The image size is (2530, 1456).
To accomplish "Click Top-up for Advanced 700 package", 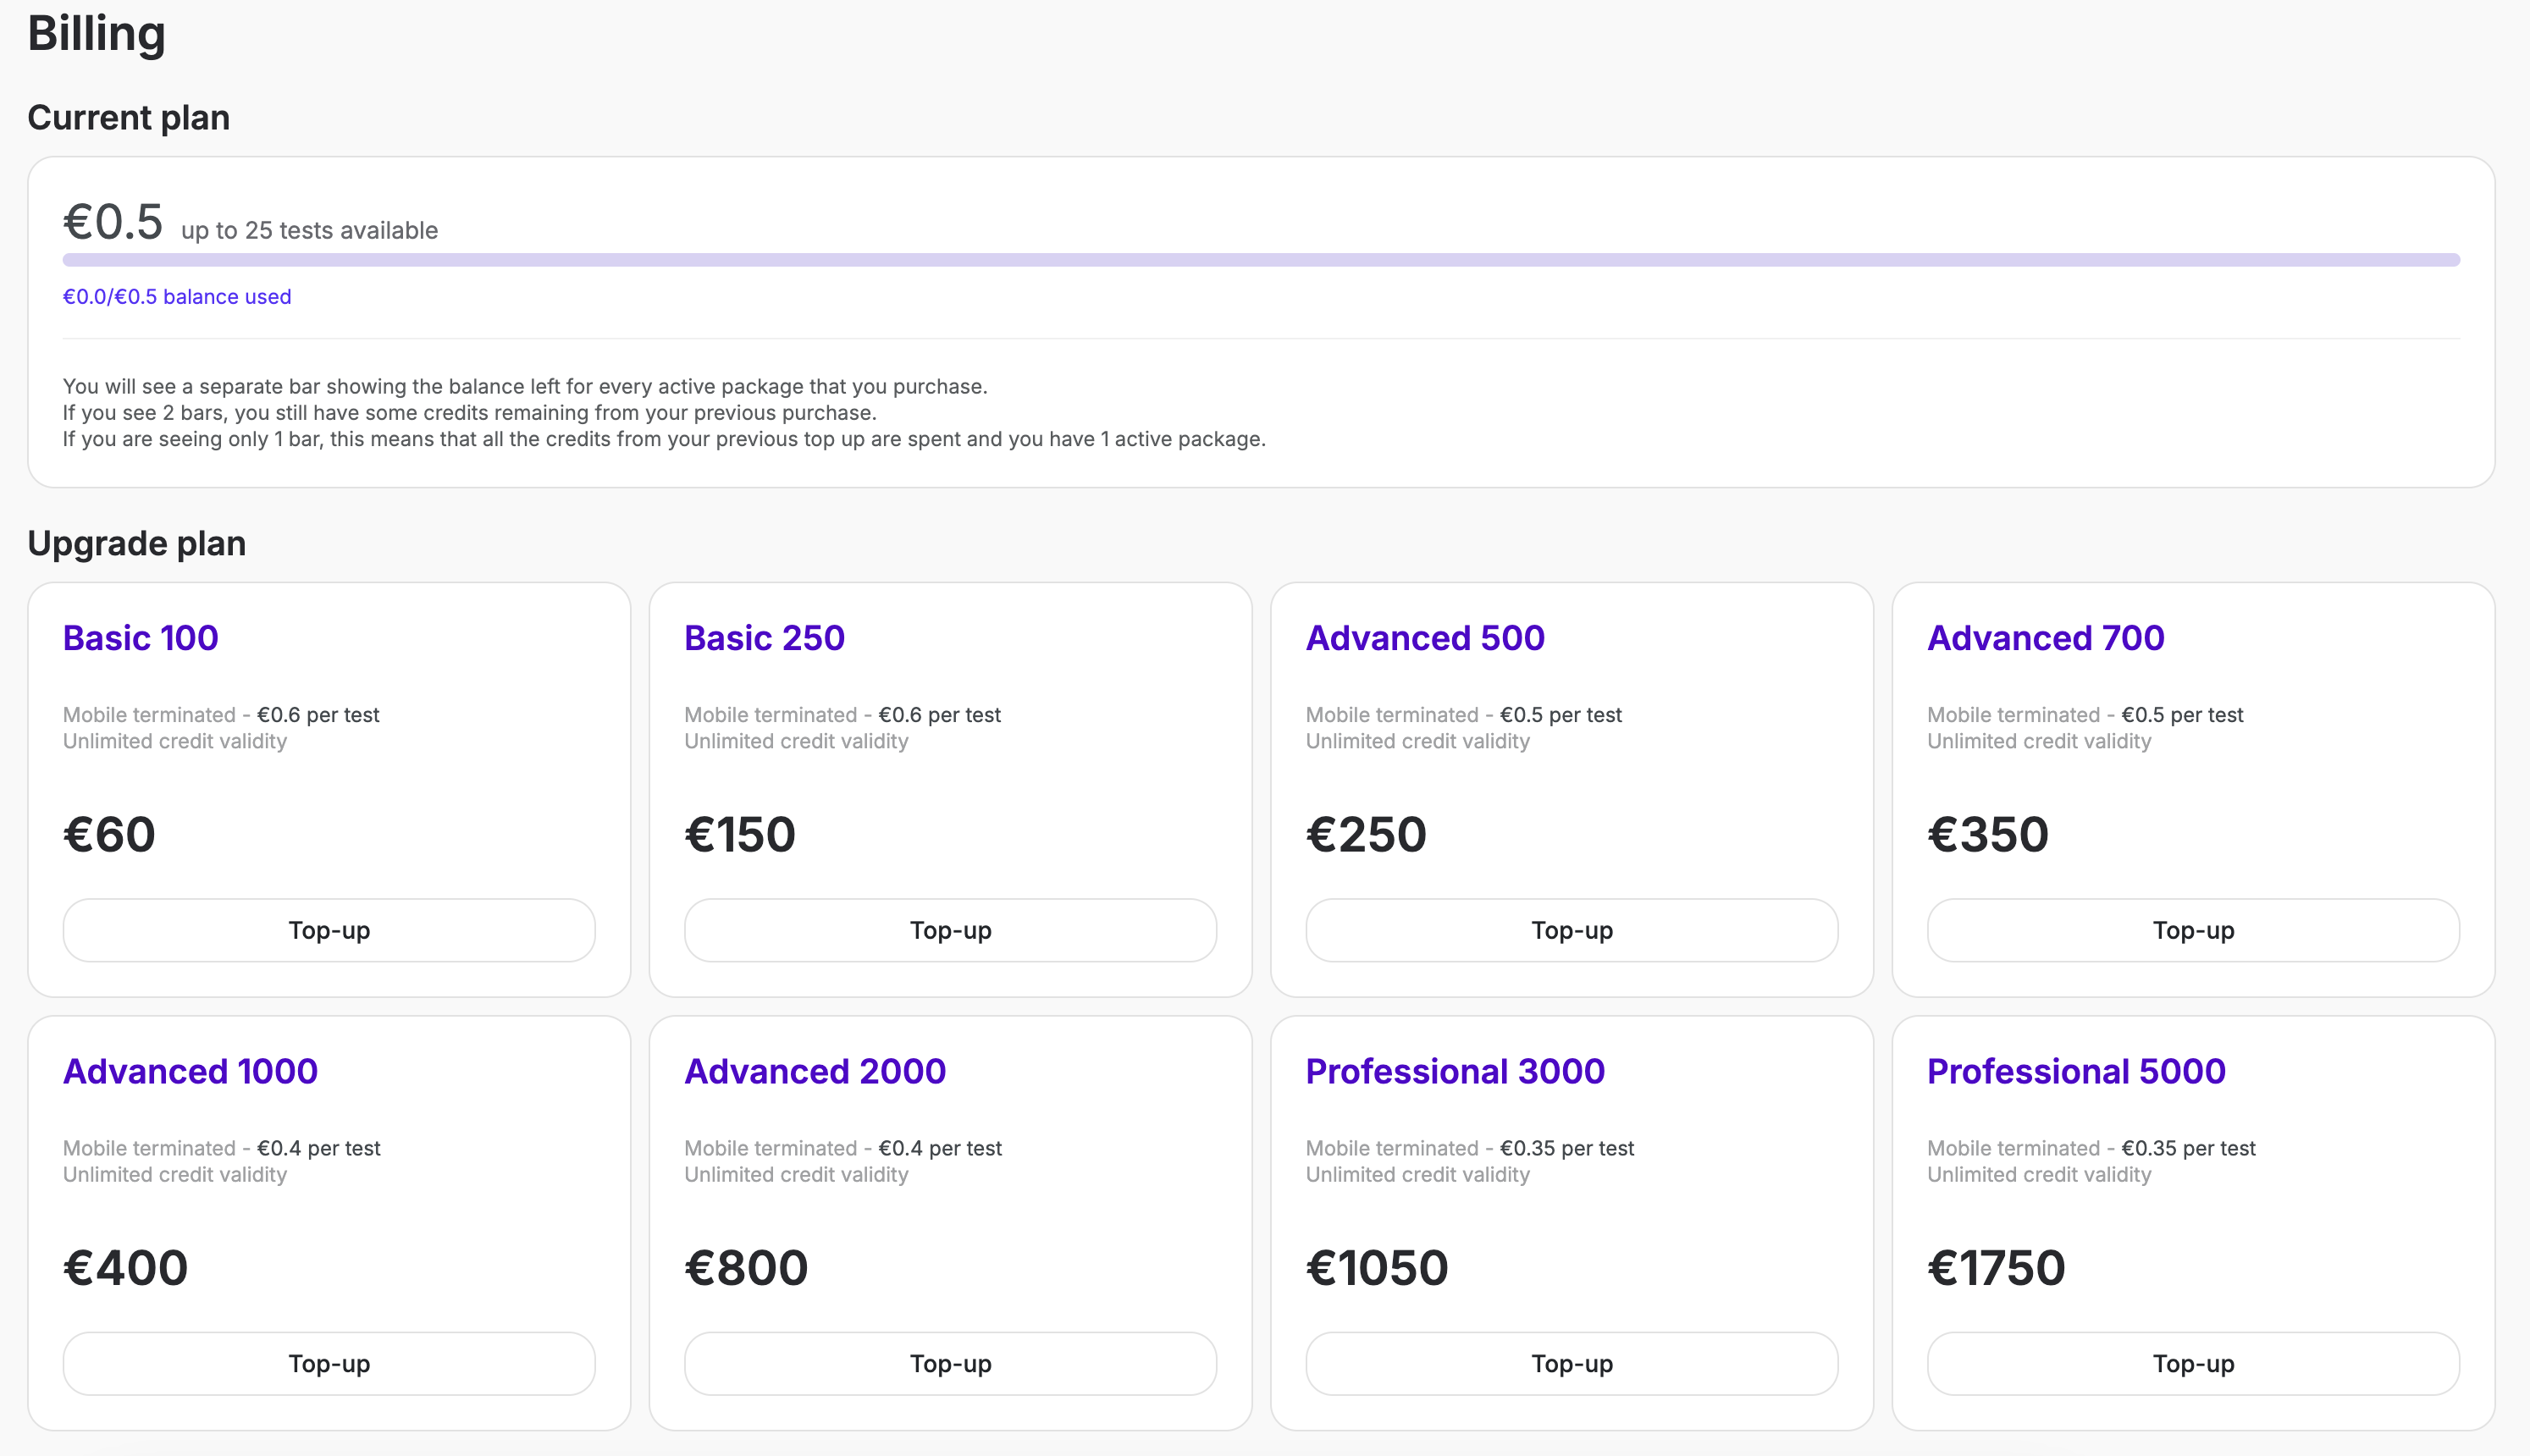I will click(x=2191, y=930).
